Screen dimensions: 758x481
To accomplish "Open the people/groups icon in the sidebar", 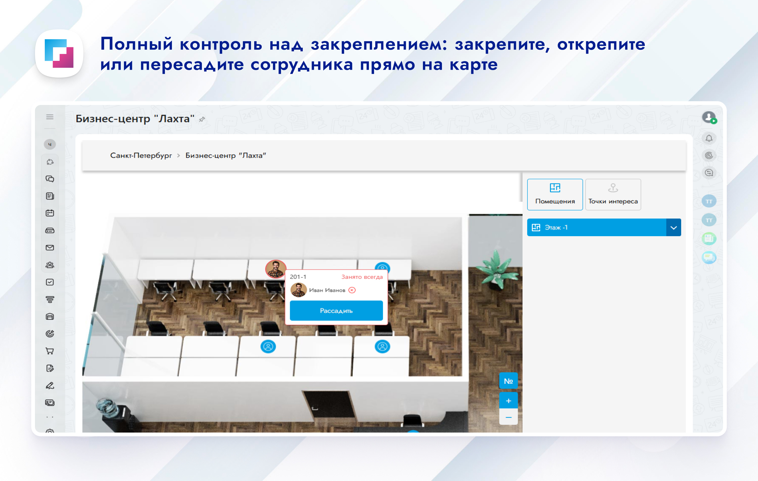I will 50,265.
